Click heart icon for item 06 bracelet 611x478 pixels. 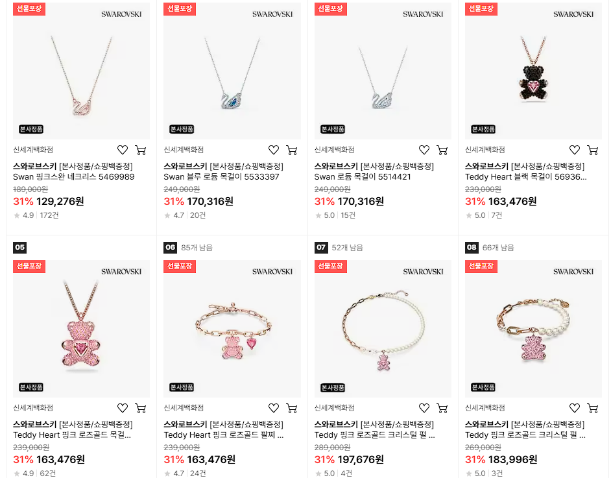[274, 408]
